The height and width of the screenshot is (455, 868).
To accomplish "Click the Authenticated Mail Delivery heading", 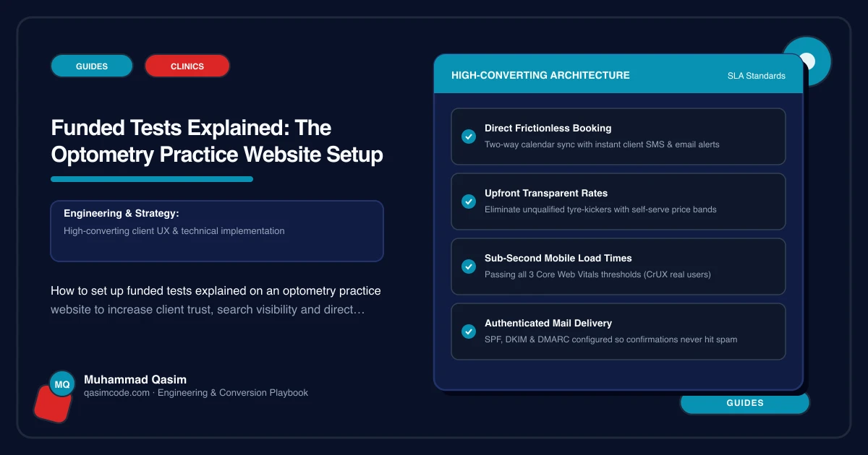I will 548,323.
